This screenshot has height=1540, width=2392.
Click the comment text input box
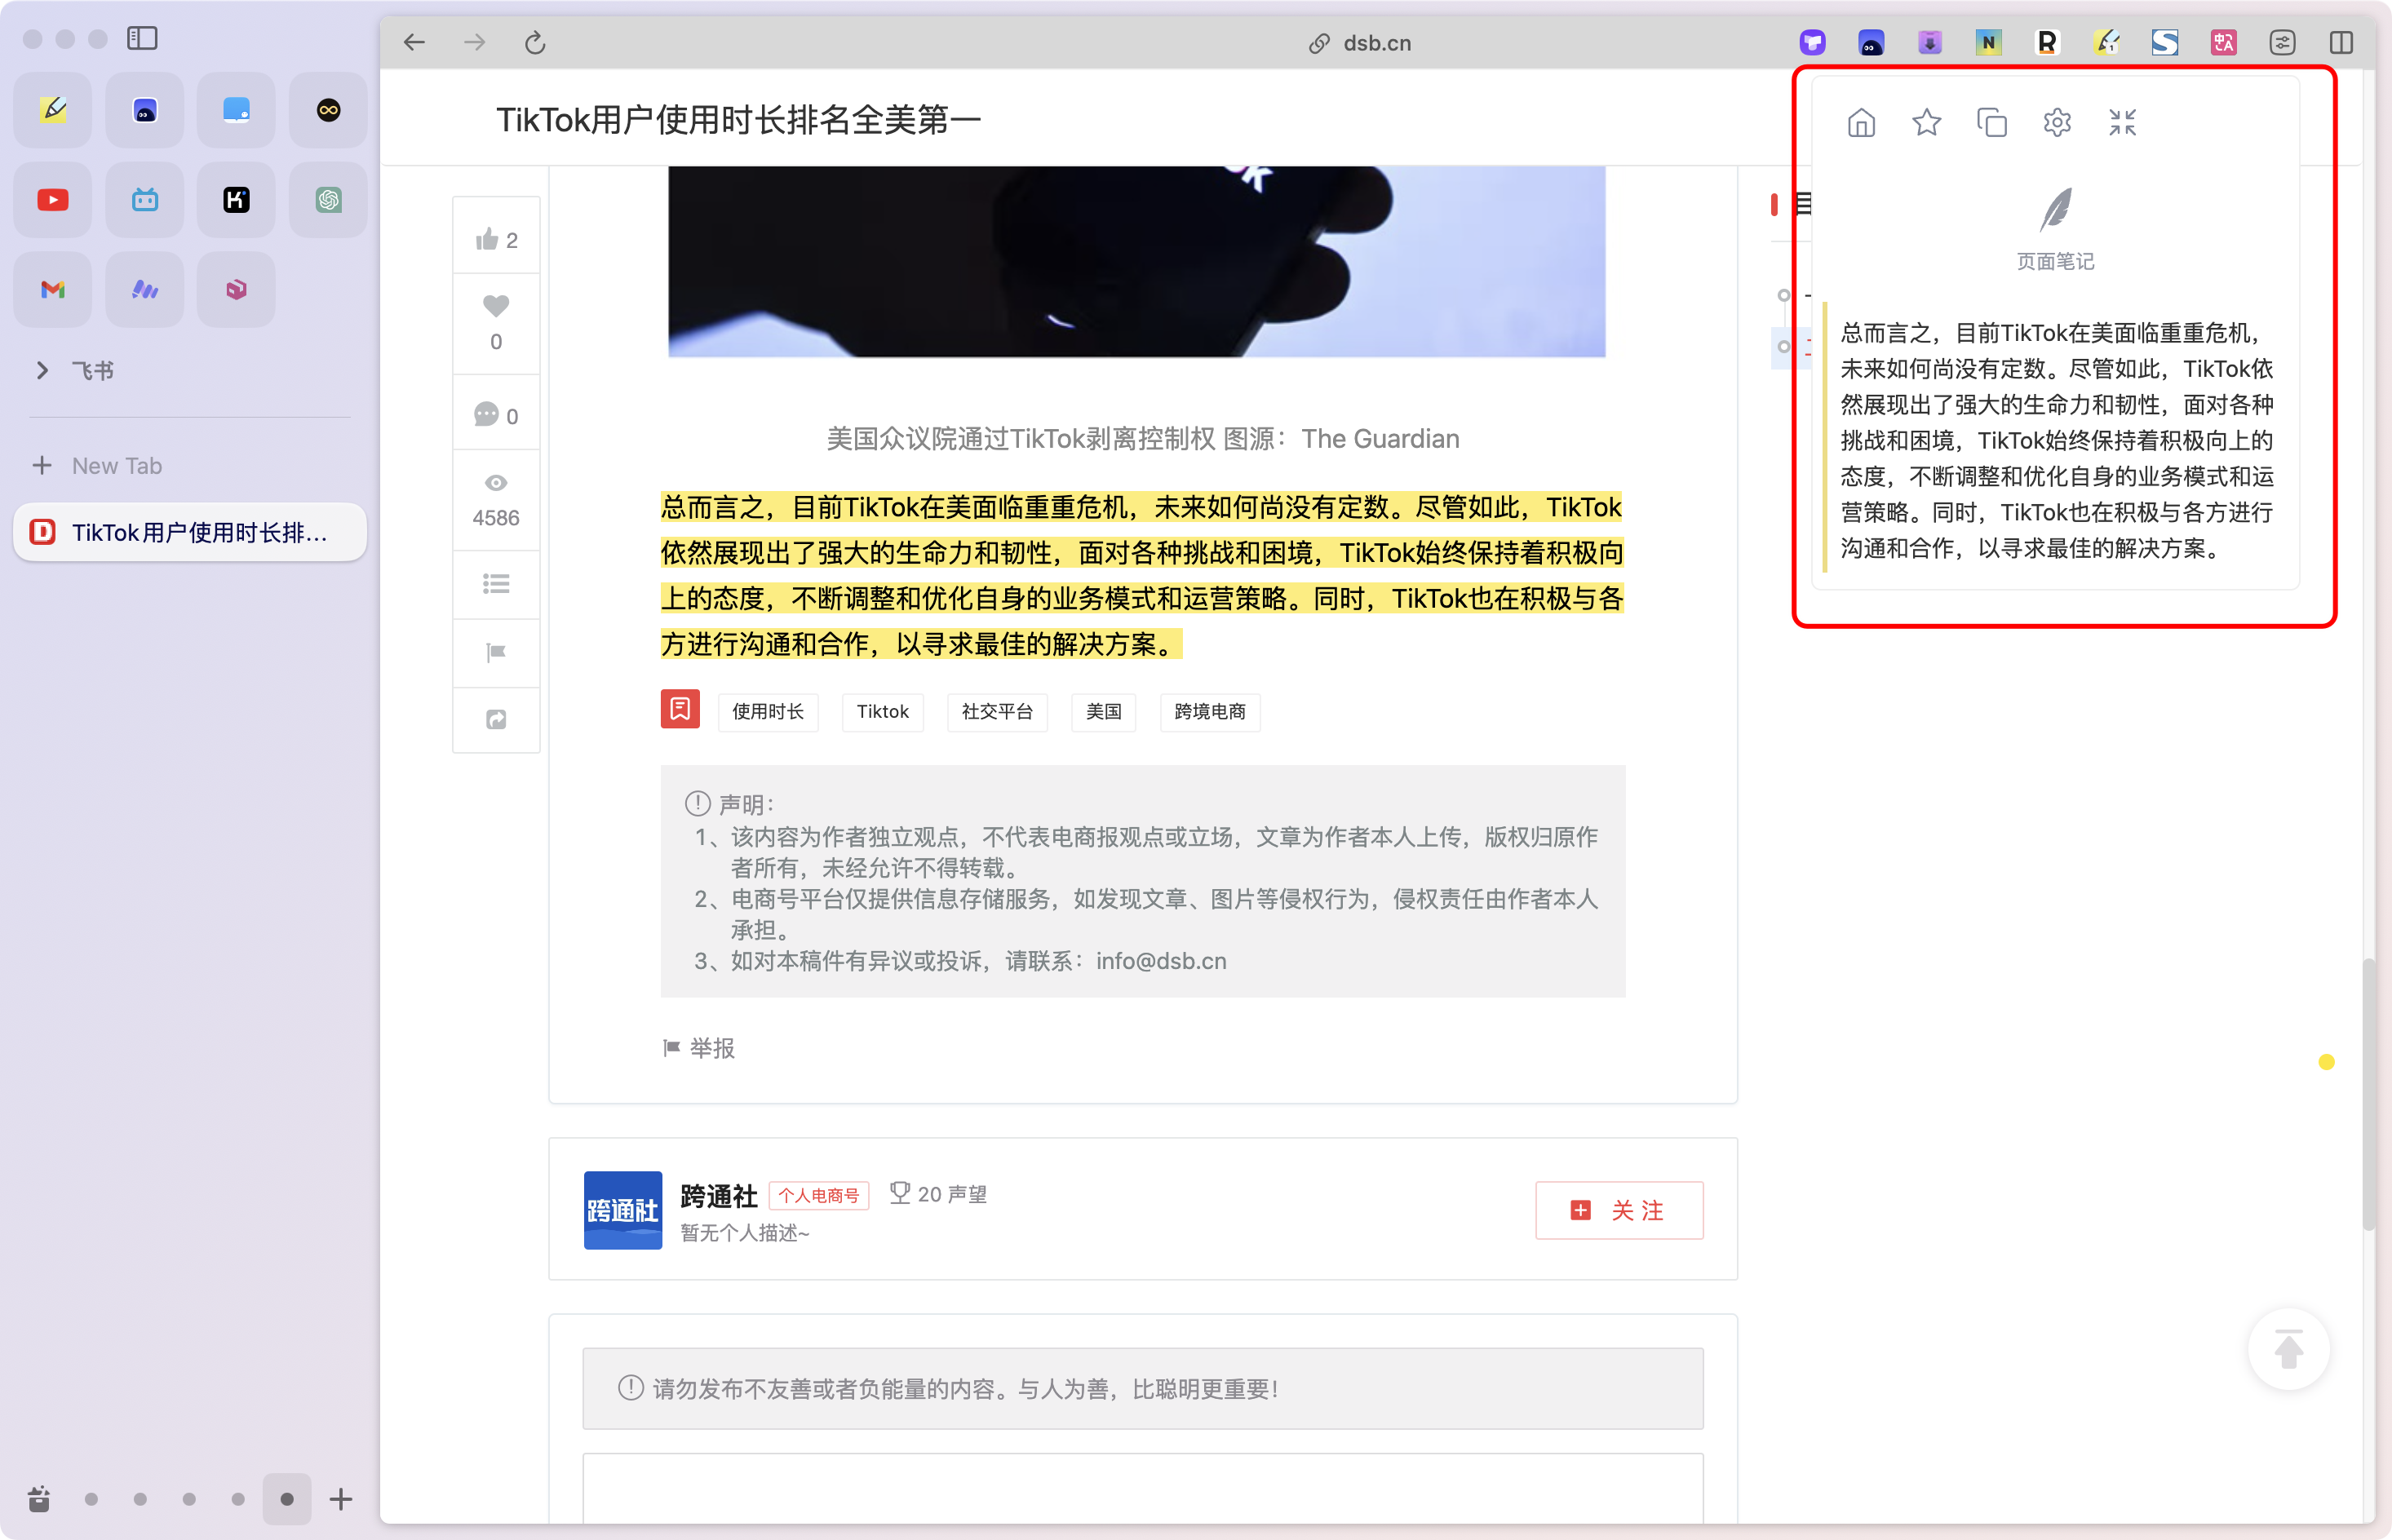(x=1143, y=1488)
